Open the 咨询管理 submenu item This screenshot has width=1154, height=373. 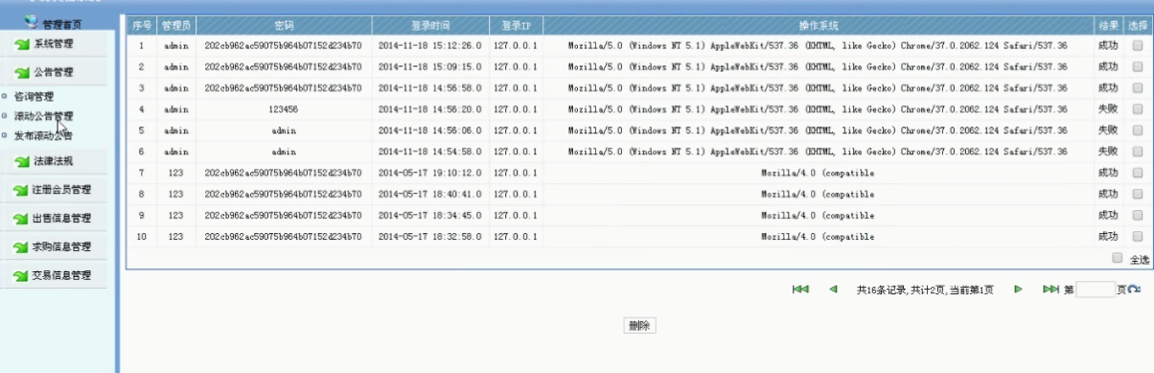[34, 97]
